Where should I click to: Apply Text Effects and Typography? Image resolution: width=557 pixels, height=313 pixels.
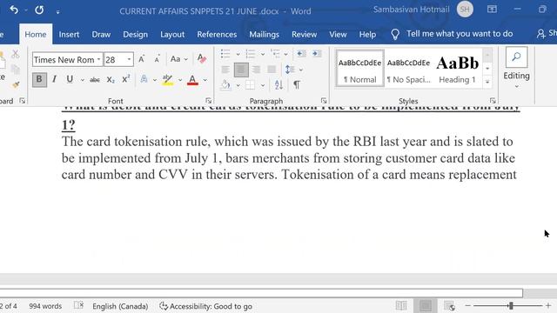pyautogui.click(x=144, y=79)
